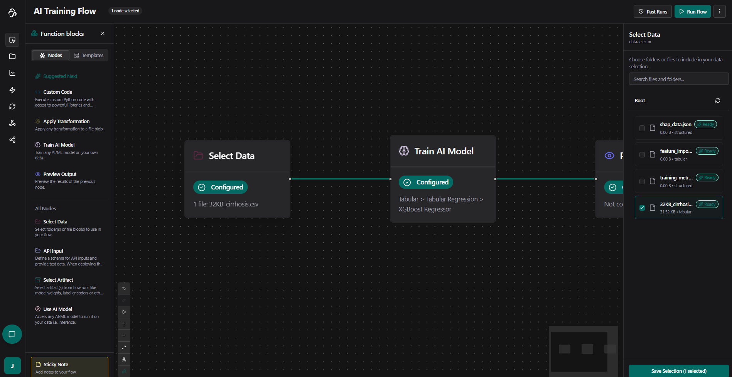732x377 pixels.
Task: Select the Nodes tab
Action: click(x=51, y=55)
